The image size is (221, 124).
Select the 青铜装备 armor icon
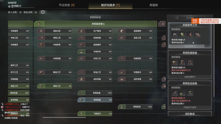[x=81, y=100]
